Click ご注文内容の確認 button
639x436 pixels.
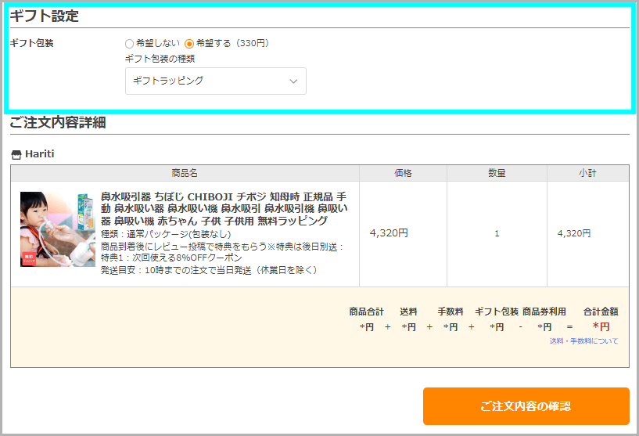click(x=526, y=406)
